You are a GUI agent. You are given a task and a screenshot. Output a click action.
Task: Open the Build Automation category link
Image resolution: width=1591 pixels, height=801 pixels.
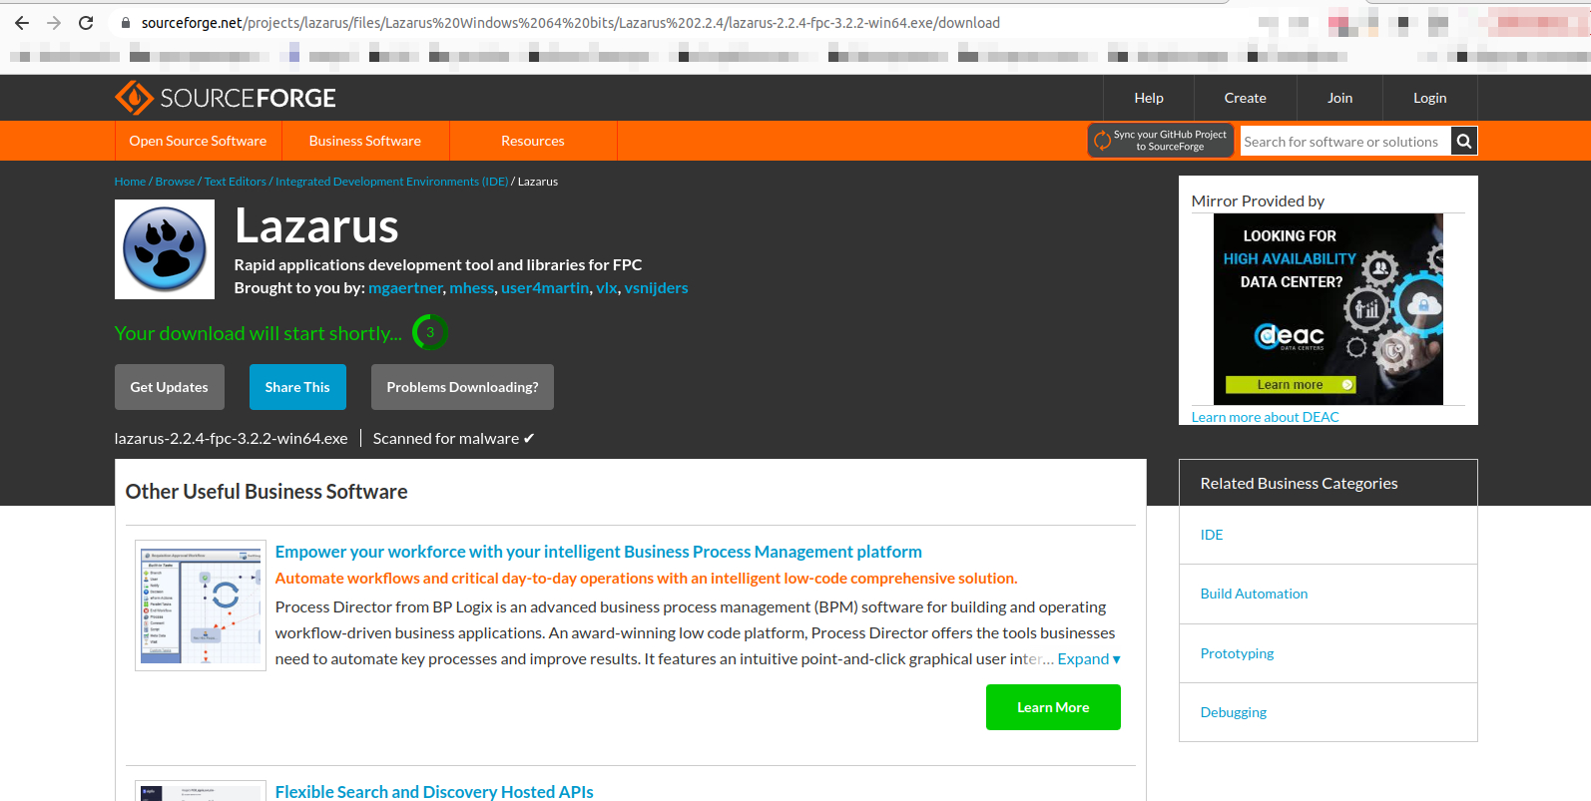[1254, 594]
